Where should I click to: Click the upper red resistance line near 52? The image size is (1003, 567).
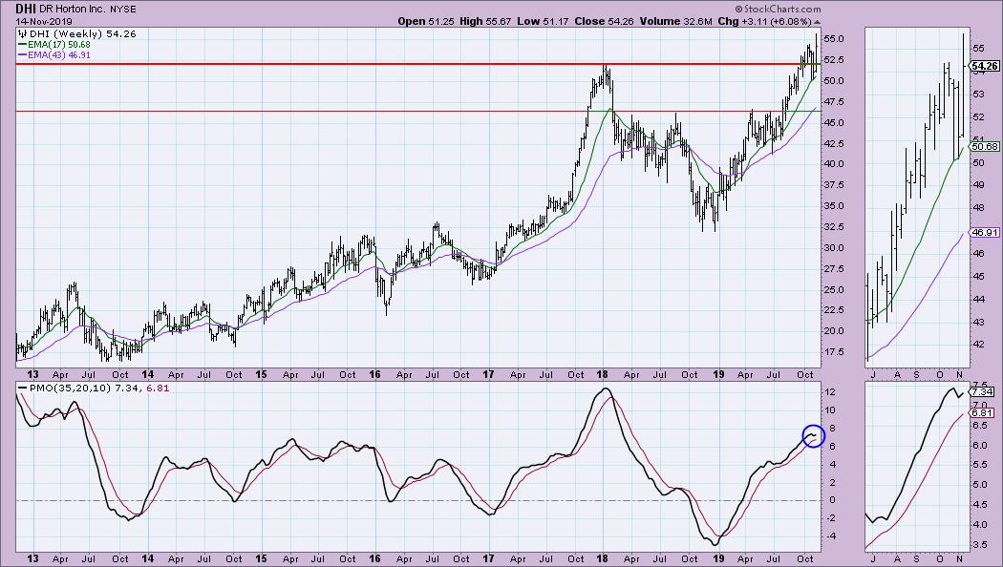417,64
